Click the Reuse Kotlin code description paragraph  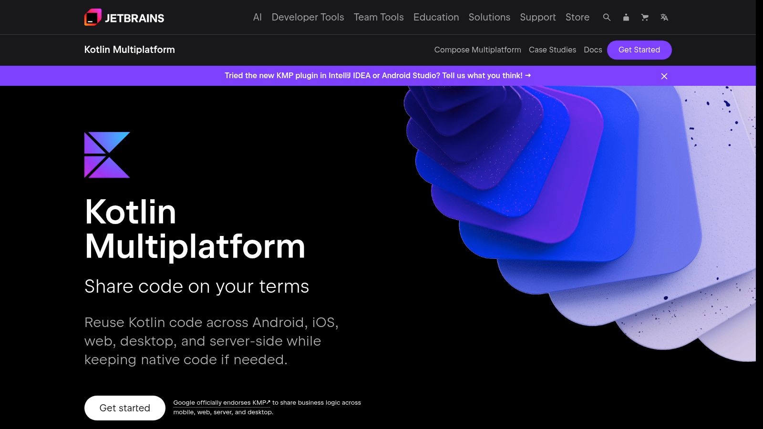pos(211,341)
